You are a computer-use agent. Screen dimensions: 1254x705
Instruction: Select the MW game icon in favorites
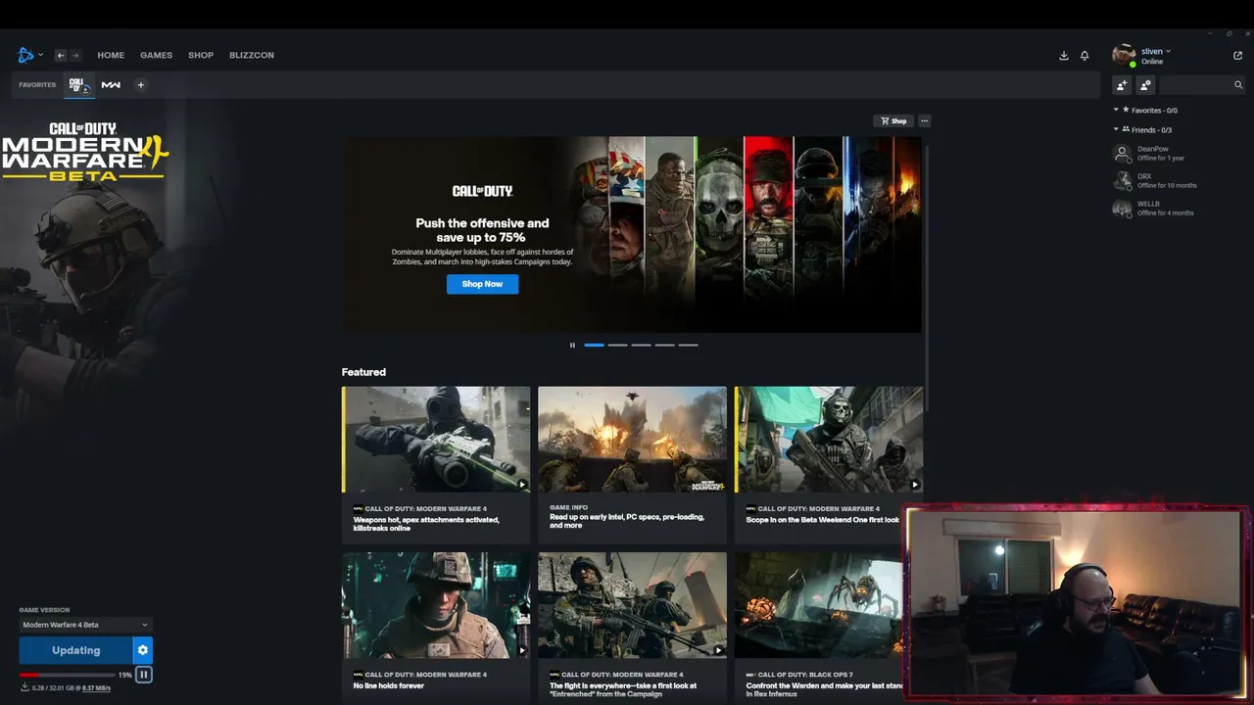(x=111, y=85)
